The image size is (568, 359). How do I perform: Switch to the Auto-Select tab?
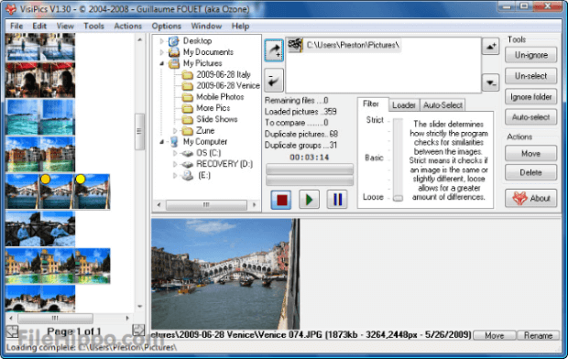(442, 105)
